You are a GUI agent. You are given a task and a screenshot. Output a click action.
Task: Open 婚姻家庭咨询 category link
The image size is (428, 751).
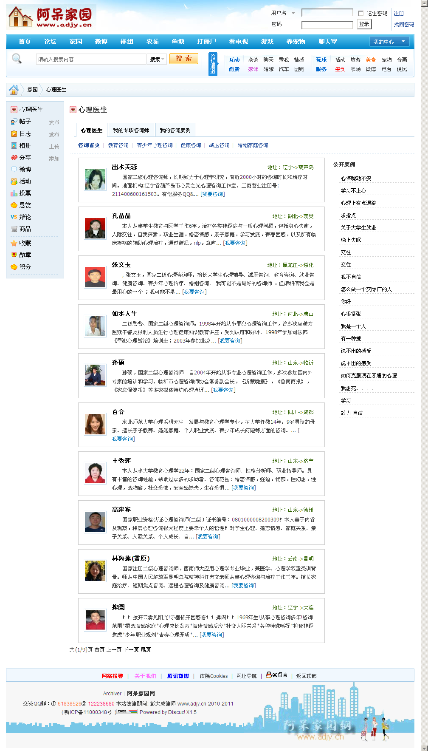pyautogui.click(x=253, y=145)
